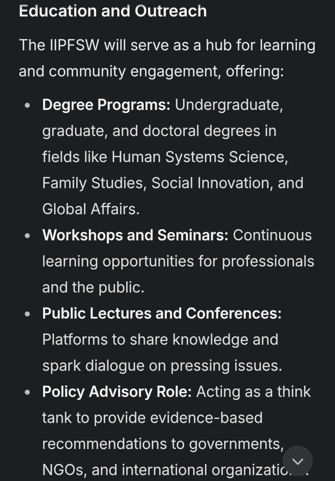Tap the "Public Lectures and Conferences:" label
Image resolution: width=335 pixels, height=481 pixels.
coord(162,313)
